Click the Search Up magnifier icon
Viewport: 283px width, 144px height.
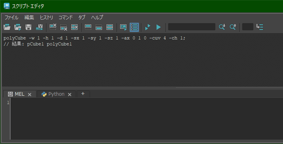click(x=233, y=27)
